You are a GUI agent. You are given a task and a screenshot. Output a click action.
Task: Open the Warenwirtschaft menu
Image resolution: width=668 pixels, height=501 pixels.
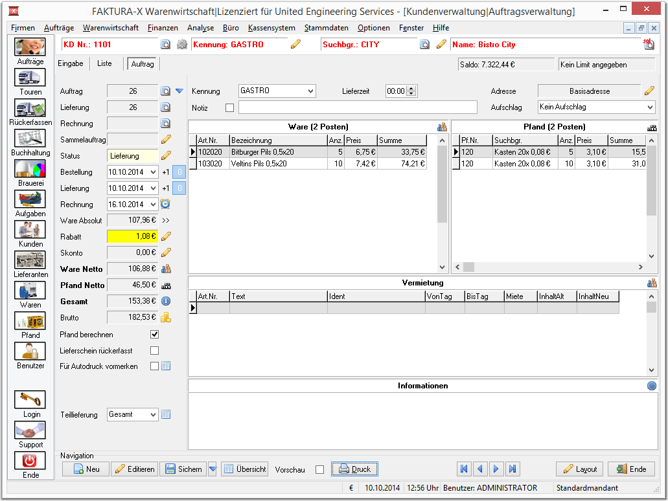pos(111,28)
